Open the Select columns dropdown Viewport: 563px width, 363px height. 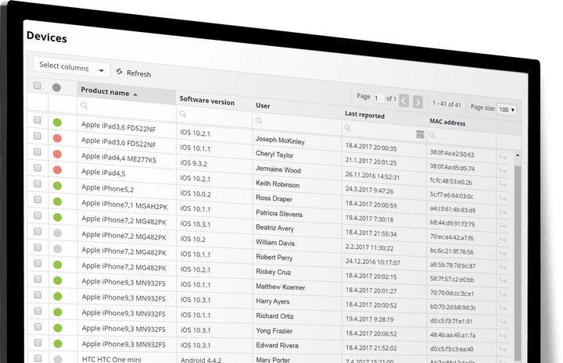(71, 67)
